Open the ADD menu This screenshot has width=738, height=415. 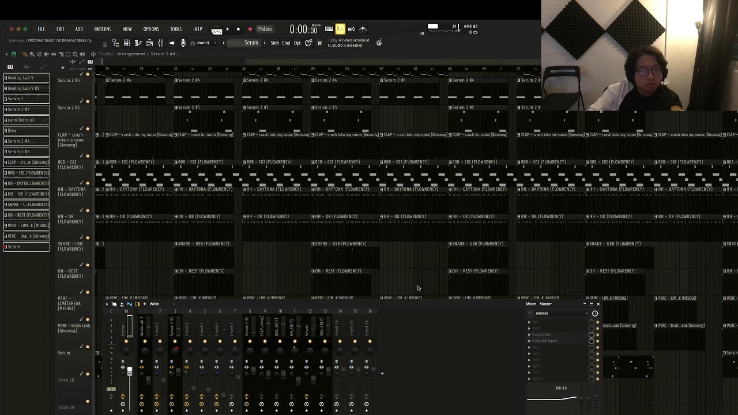tap(79, 29)
